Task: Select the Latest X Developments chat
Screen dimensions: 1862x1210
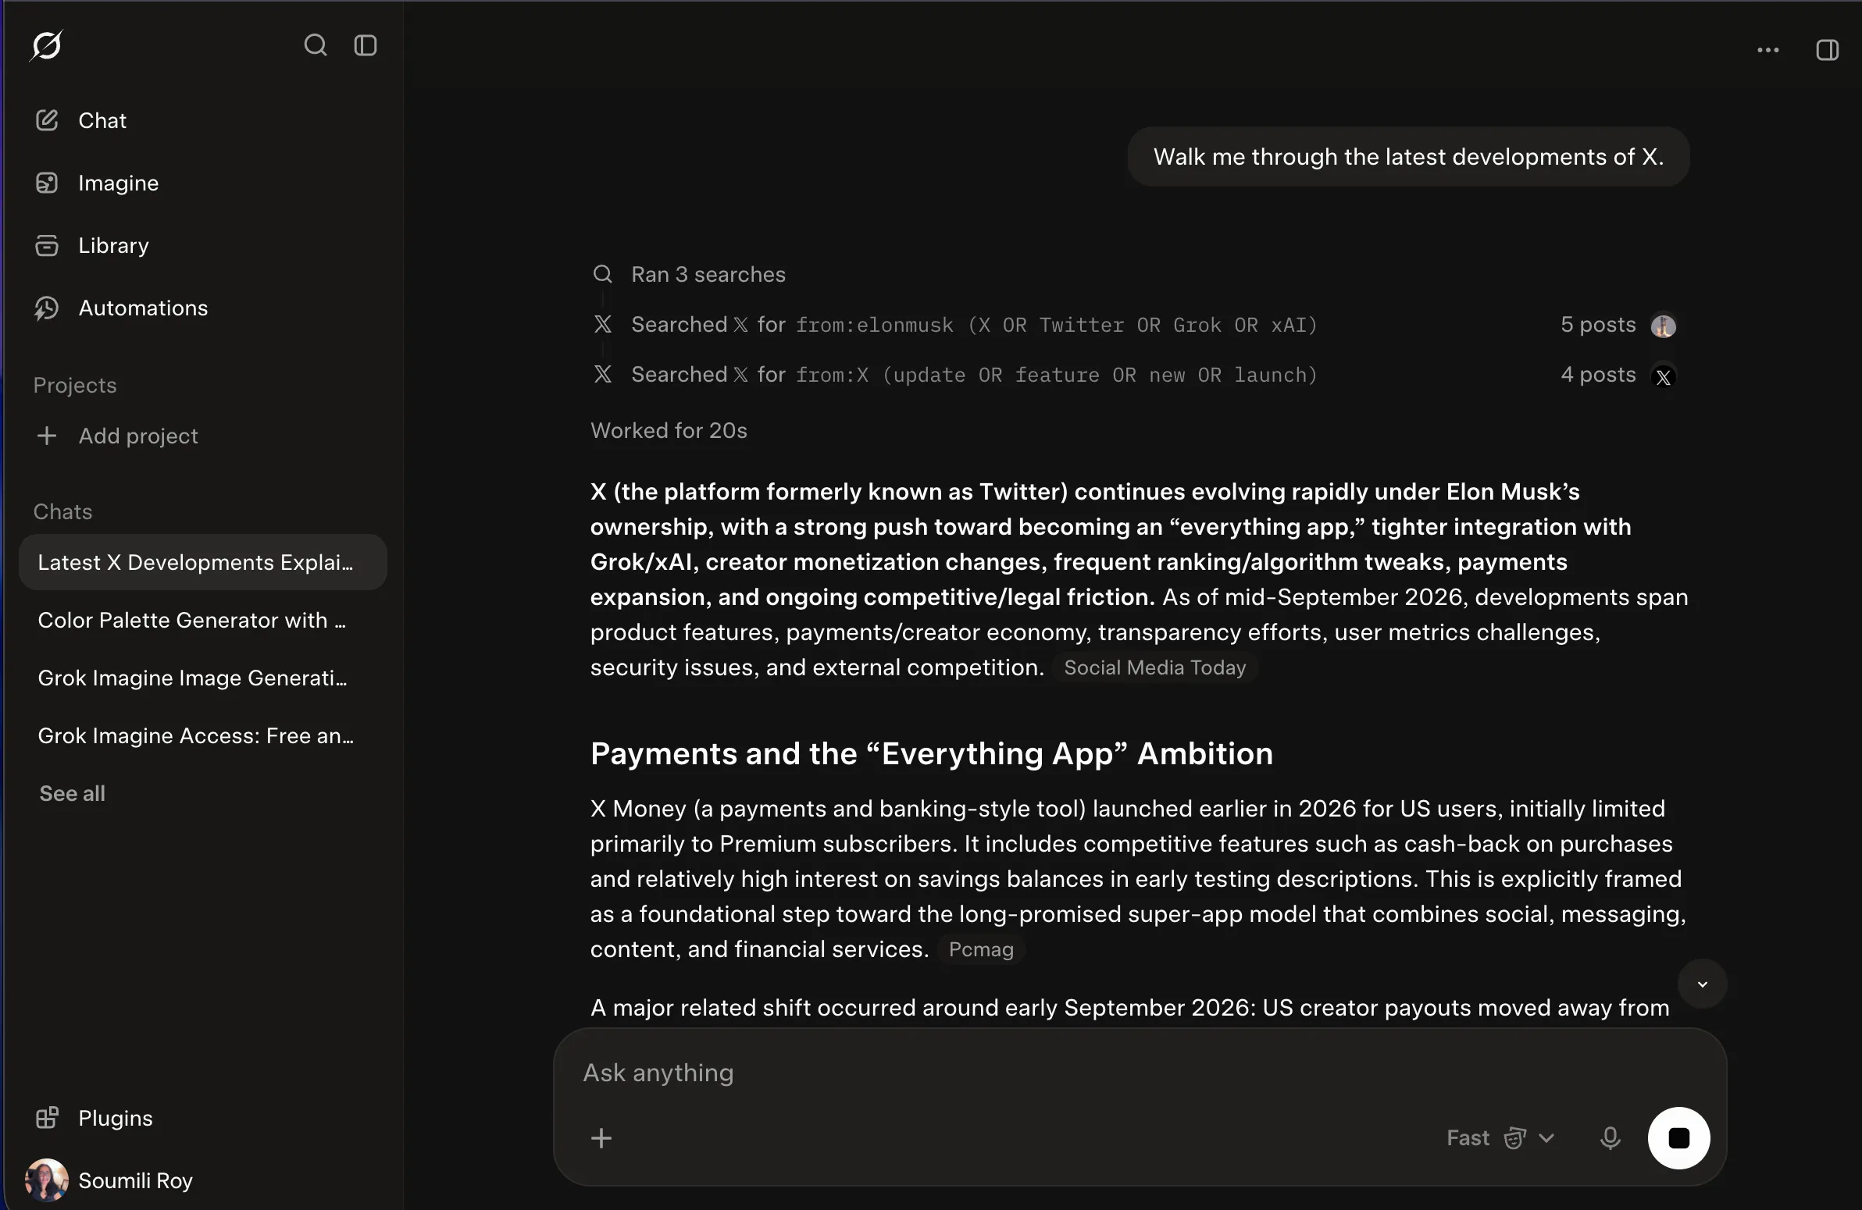Action: click(x=202, y=562)
